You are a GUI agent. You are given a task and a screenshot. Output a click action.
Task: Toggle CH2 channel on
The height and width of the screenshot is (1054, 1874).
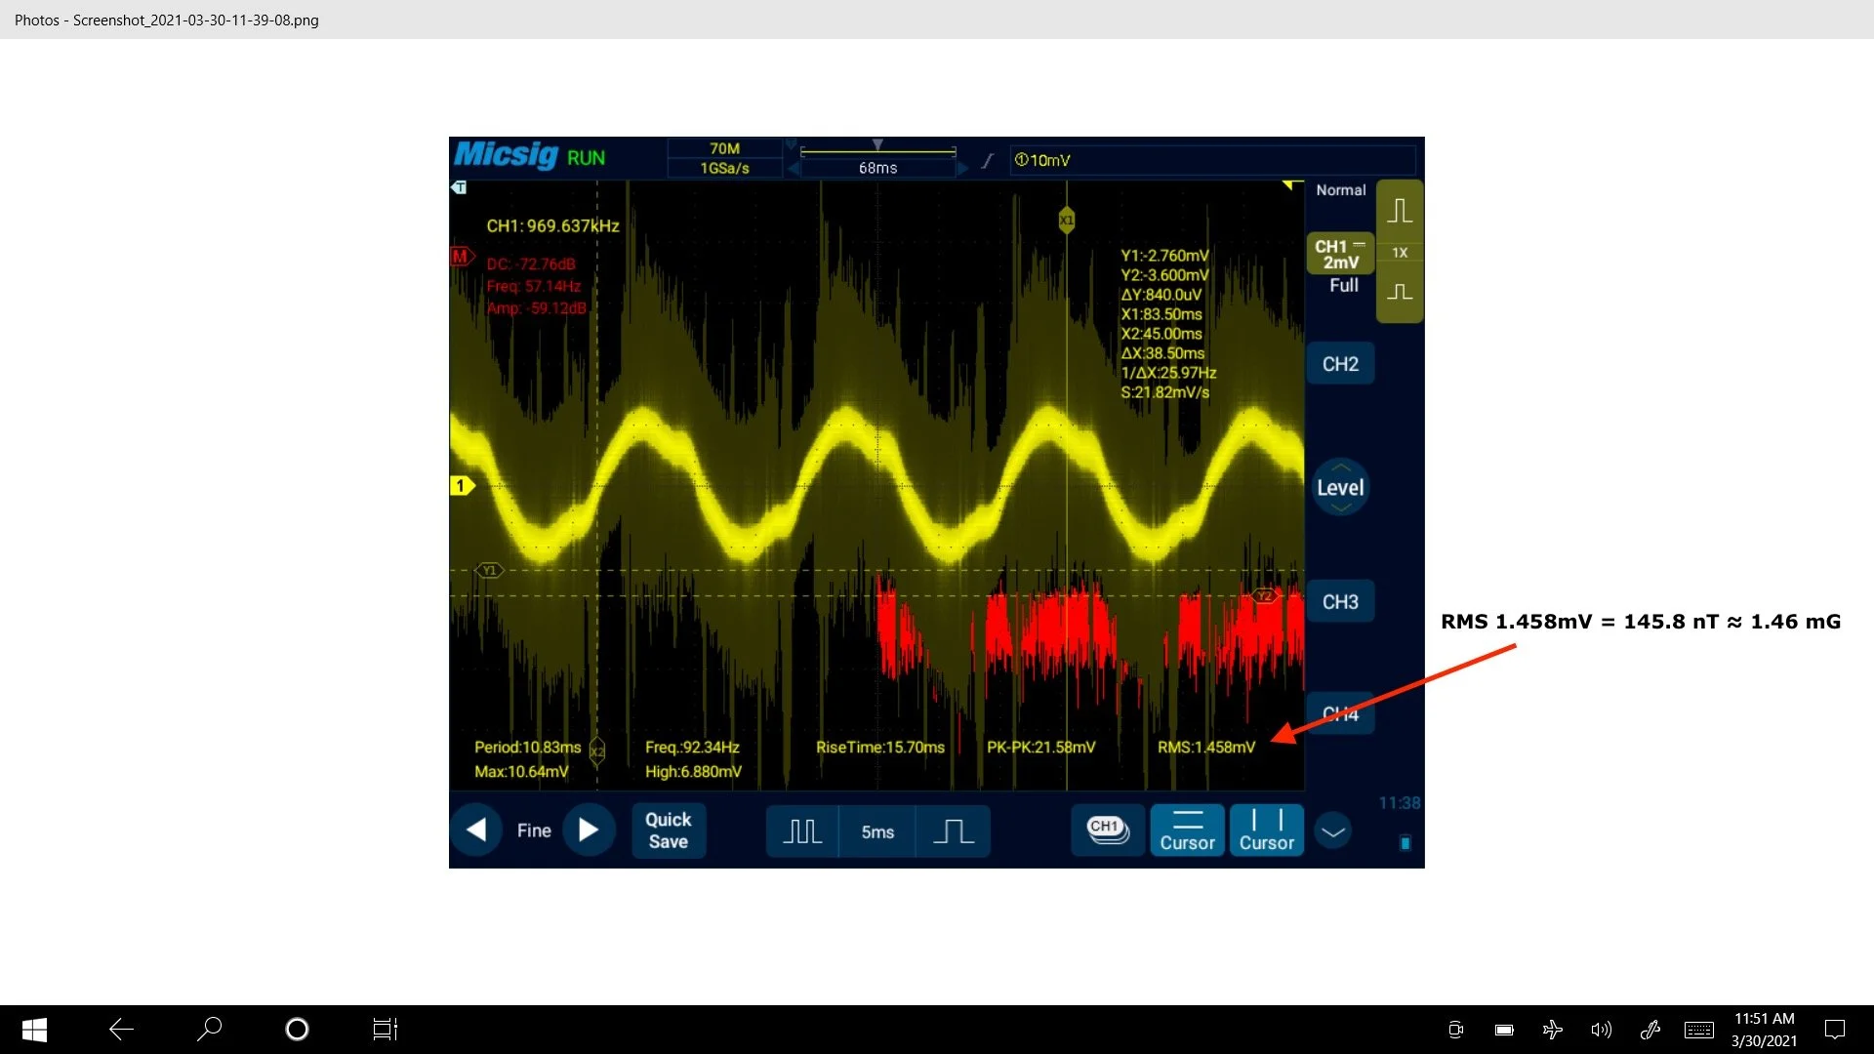coord(1339,362)
